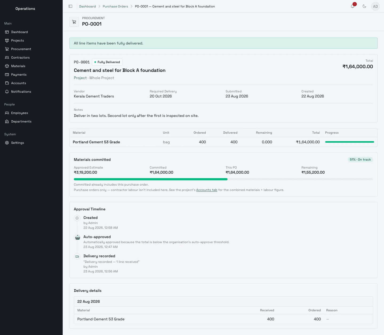Click the 51% On track badge
Image resolution: width=384 pixels, height=335 pixels.
[360, 160]
